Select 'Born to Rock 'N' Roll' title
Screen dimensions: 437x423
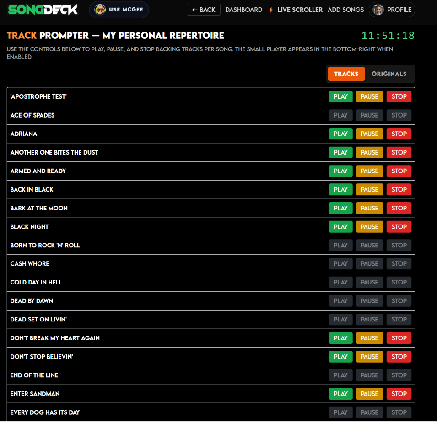[45, 245]
